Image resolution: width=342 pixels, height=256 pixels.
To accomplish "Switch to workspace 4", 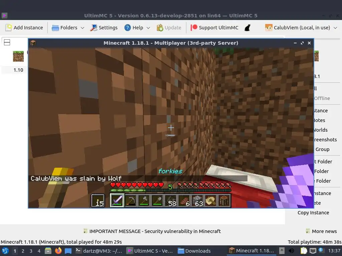I will 39,251.
